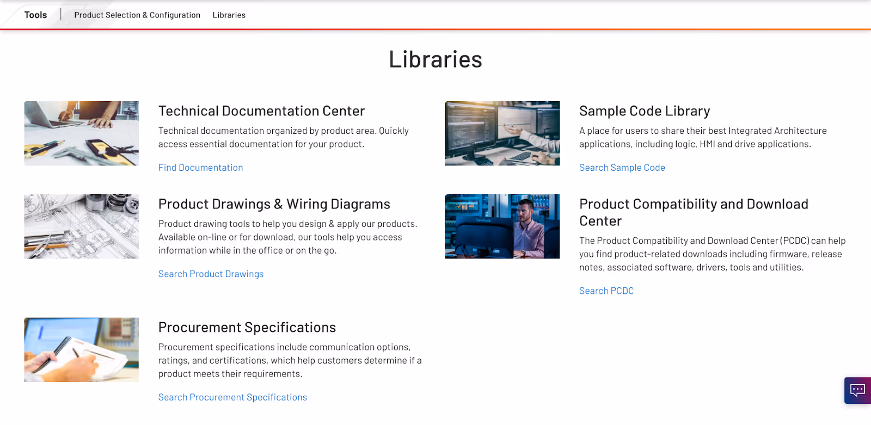Image resolution: width=871 pixels, height=425 pixels.
Task: Open the Search Product Drawings link
Action: 211,274
